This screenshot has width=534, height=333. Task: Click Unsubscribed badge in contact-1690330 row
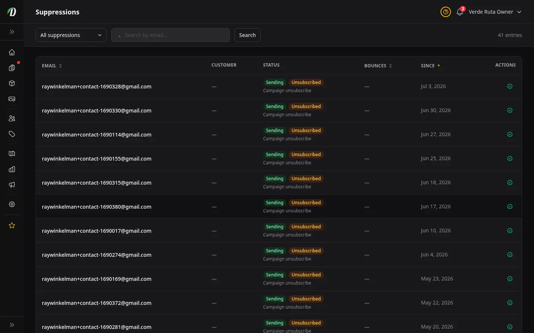tap(306, 106)
